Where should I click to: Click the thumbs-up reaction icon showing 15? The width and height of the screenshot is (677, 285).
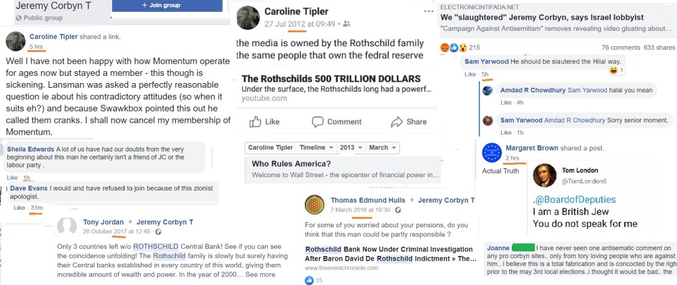[x=309, y=280]
